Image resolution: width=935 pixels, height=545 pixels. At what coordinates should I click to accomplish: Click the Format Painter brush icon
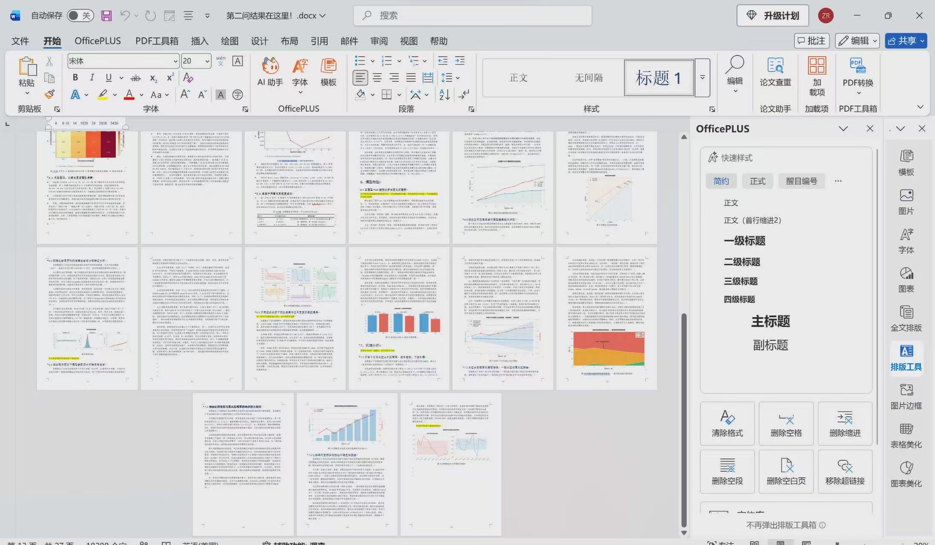click(49, 94)
